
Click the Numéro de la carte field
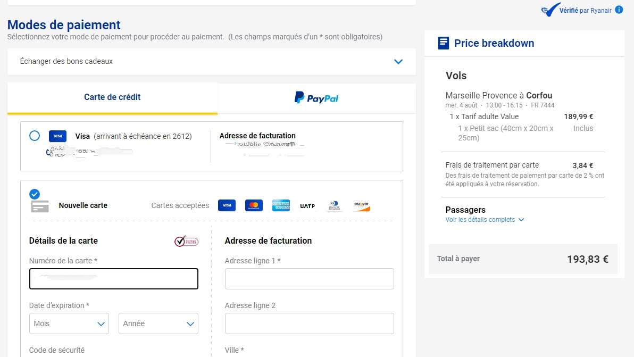pyautogui.click(x=113, y=278)
